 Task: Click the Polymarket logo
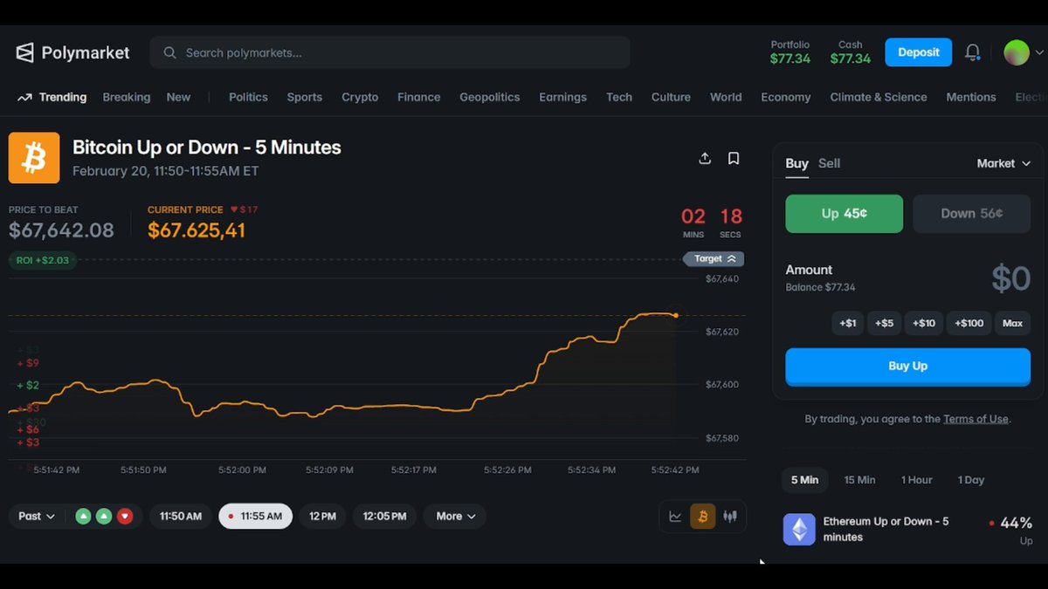coord(72,52)
